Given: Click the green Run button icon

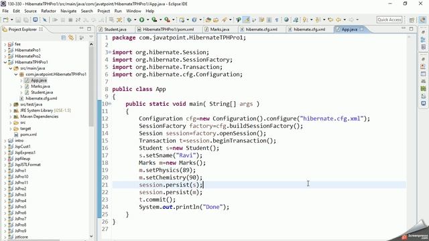Looking at the screenshot, I should [141, 19].
